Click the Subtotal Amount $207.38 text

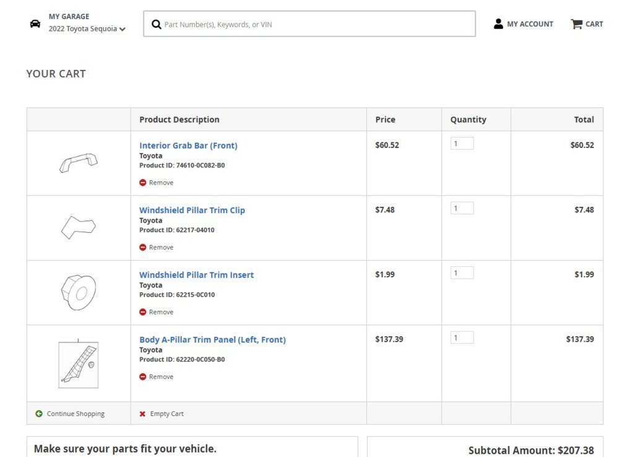(531, 450)
